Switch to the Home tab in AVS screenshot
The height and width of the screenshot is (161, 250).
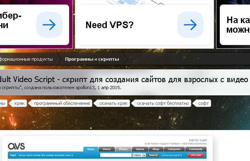(x=91, y=149)
